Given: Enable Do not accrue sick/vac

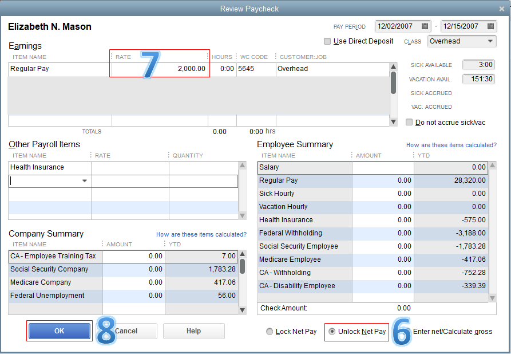Looking at the screenshot, I should (x=409, y=122).
